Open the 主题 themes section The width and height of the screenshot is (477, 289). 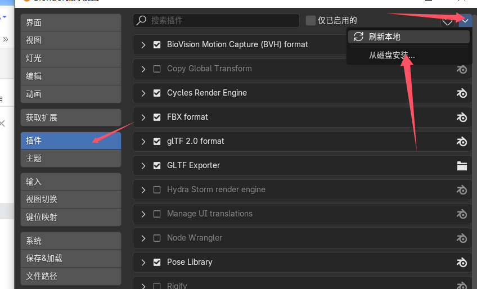71,158
